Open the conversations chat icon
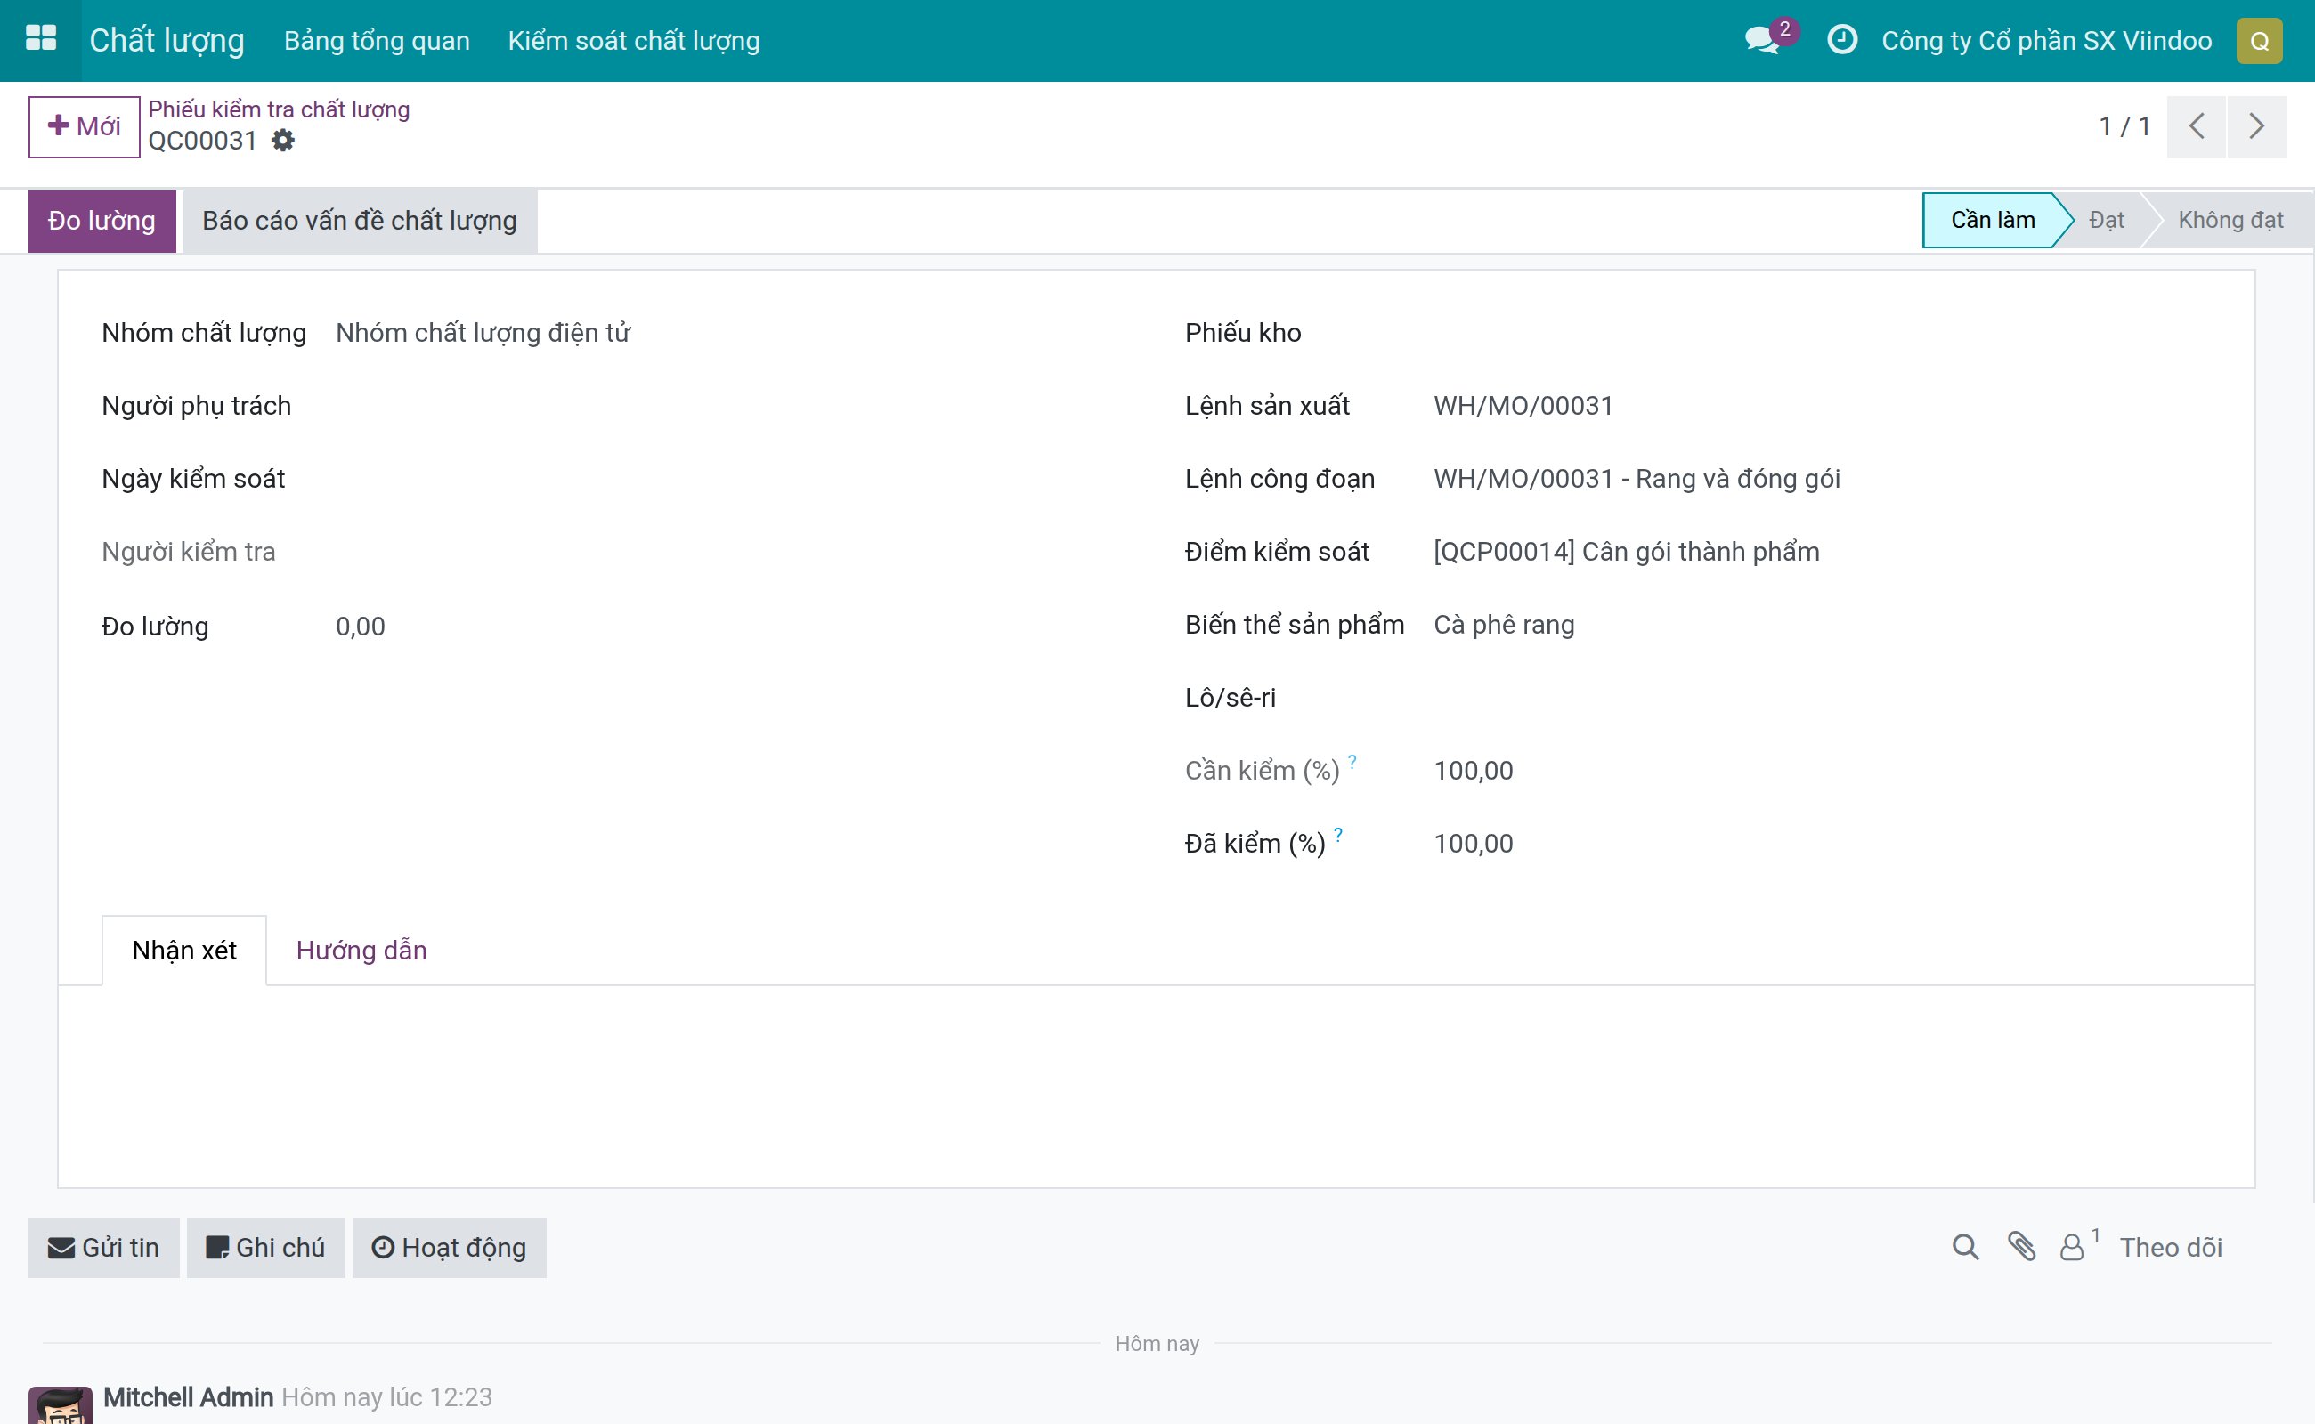Screen dimensions: 2315x1424 1764,39
